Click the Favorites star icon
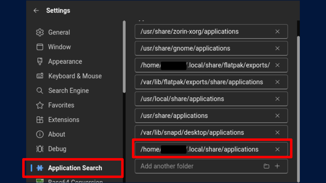This screenshot has width=326, height=183. (40, 105)
